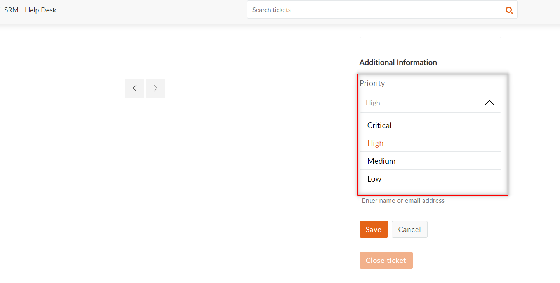Select High priority option in list
This screenshot has height=283, width=560.
tap(430, 143)
